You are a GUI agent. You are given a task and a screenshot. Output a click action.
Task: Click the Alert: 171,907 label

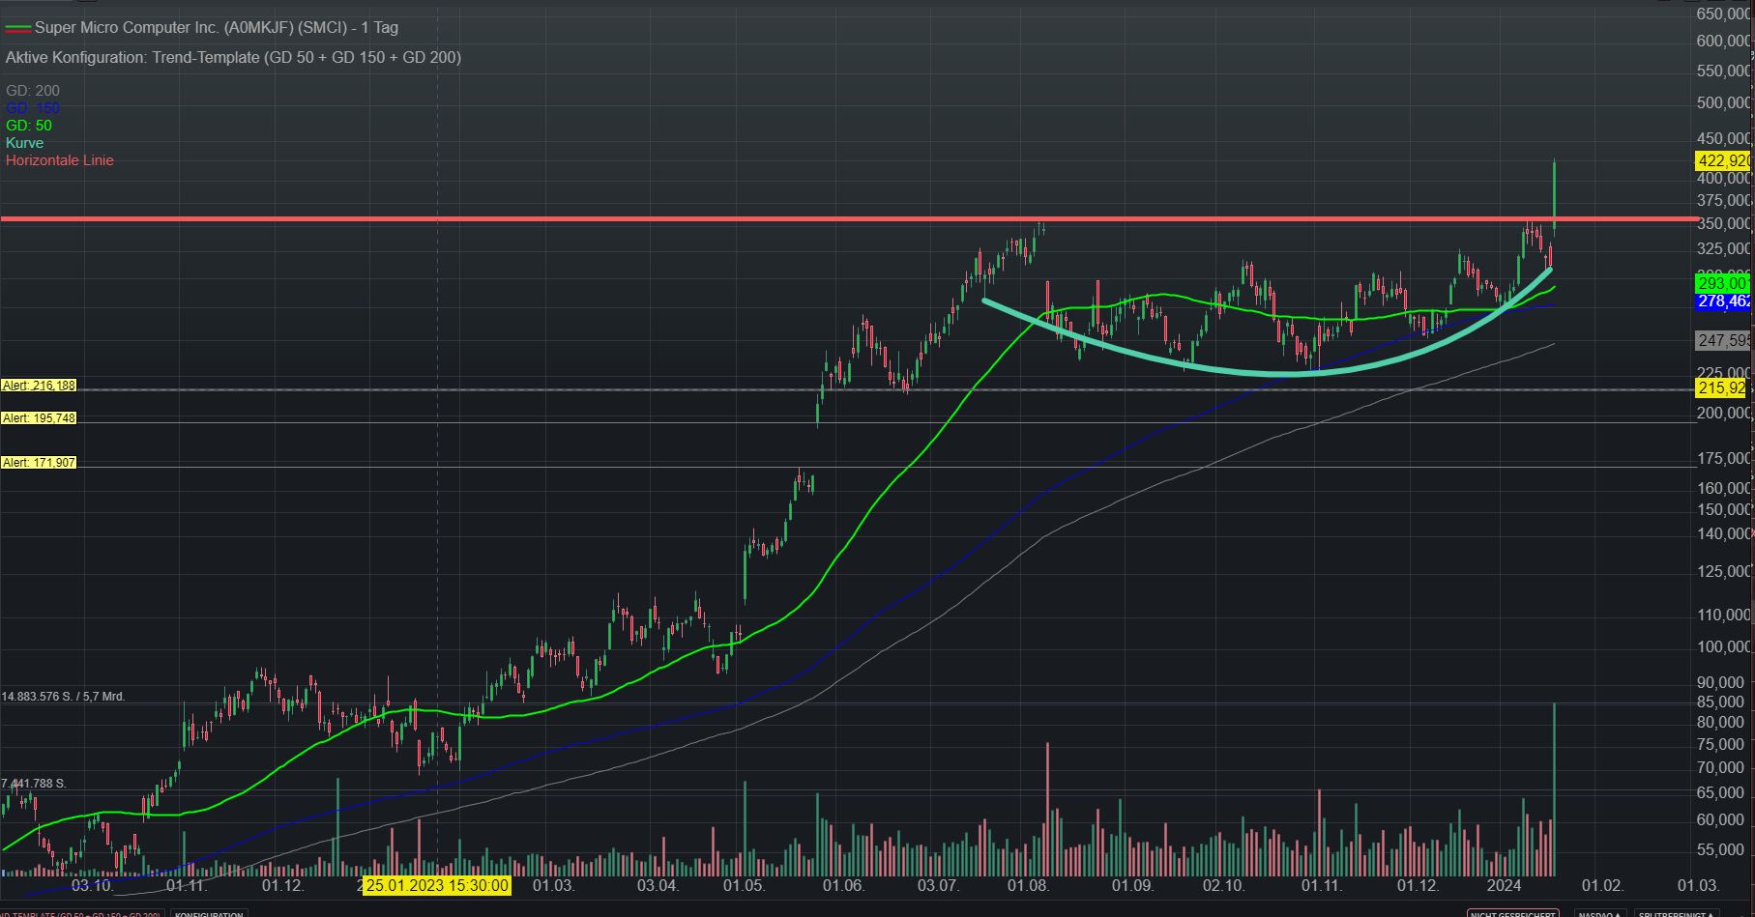tap(39, 463)
